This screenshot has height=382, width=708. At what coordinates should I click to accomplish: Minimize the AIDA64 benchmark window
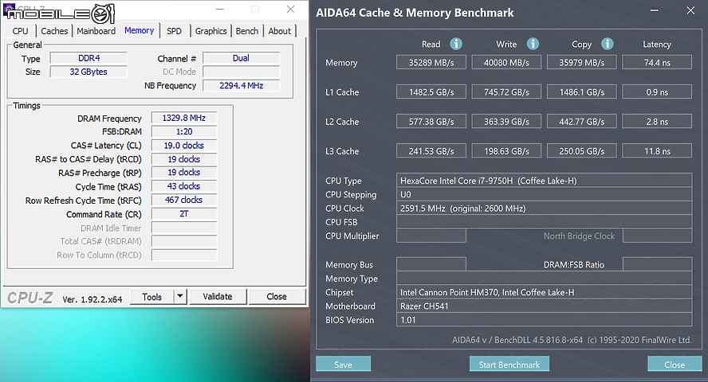click(654, 10)
